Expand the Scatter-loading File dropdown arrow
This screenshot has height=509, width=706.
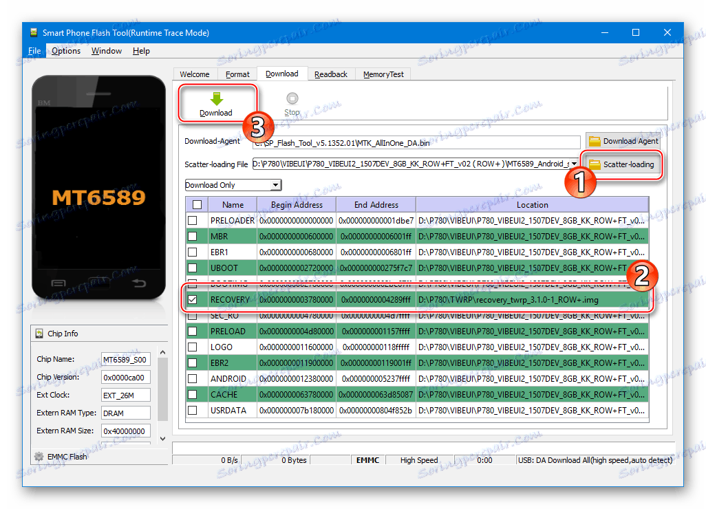coord(575,165)
